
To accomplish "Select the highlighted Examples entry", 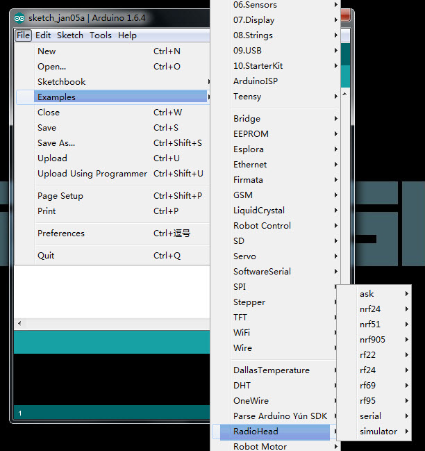I will pos(112,97).
